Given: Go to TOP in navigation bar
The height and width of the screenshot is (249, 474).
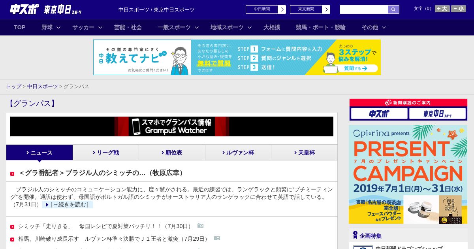Looking at the screenshot, I should coord(20,27).
